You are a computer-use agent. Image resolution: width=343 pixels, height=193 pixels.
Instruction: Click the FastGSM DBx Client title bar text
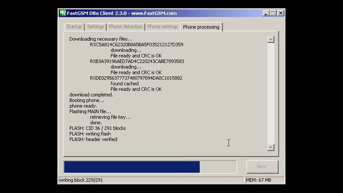tap(122, 13)
